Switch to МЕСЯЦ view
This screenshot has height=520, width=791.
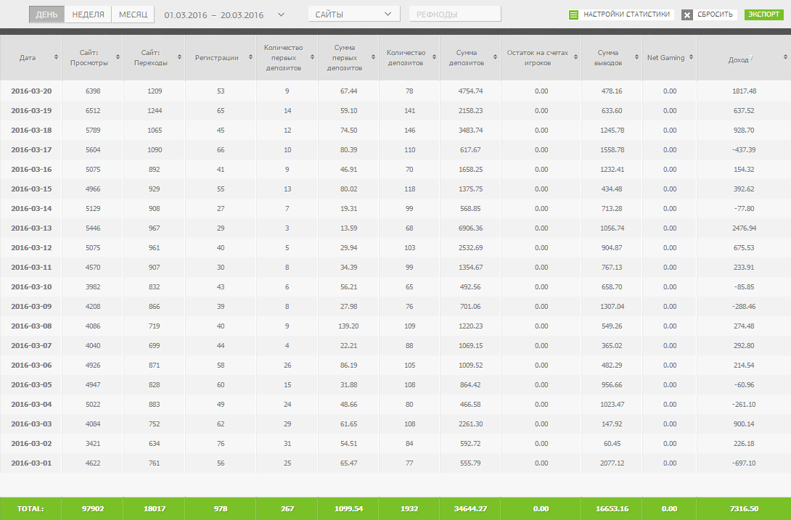click(134, 15)
